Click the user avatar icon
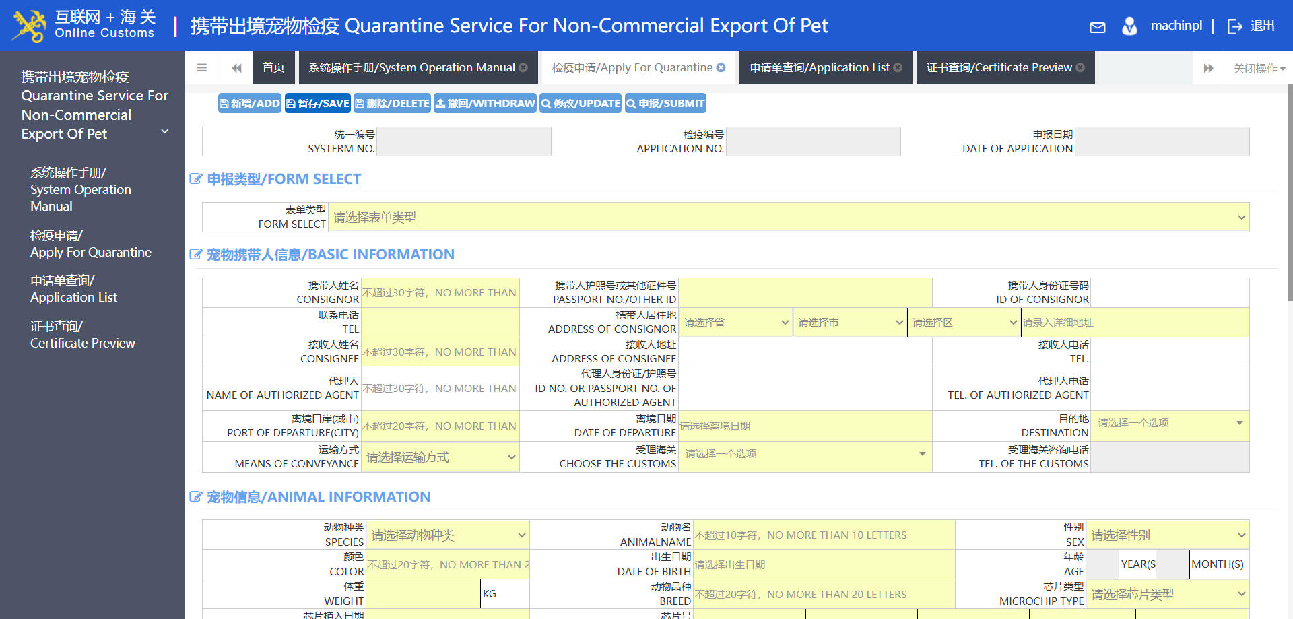Screen dimensions: 1293x619 (x=1129, y=26)
